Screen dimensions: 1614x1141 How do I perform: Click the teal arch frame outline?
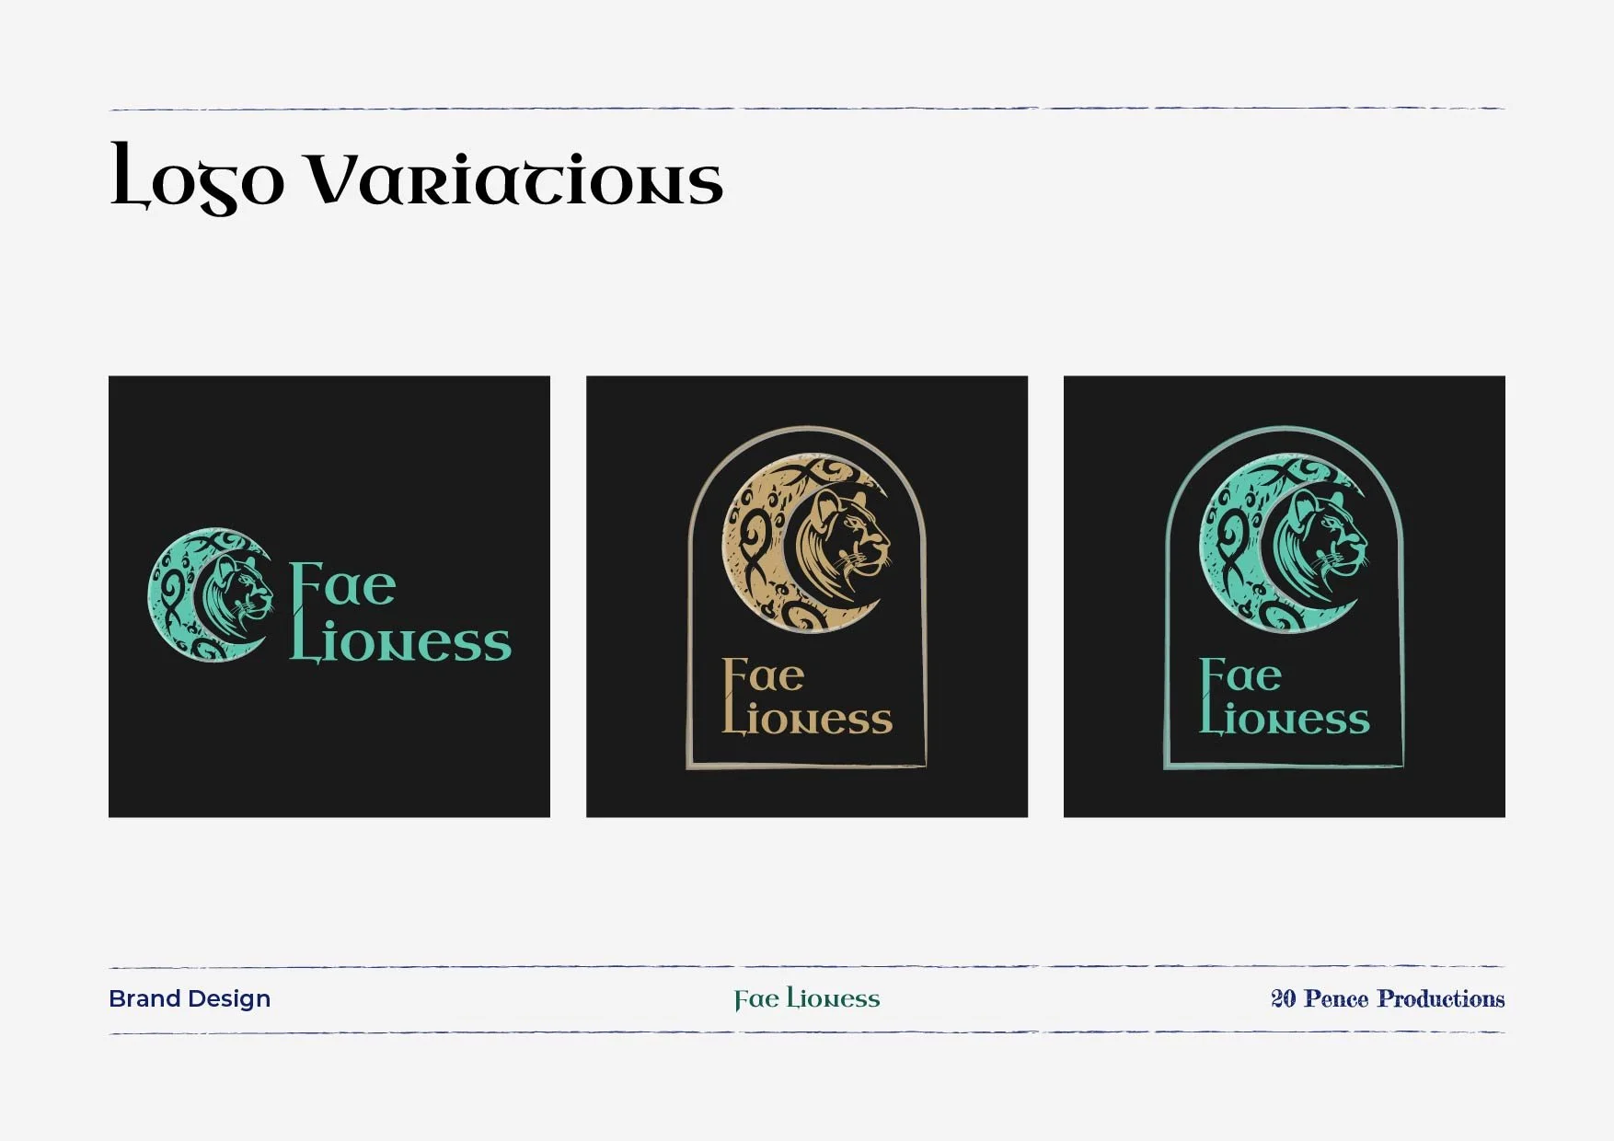(x=1285, y=597)
